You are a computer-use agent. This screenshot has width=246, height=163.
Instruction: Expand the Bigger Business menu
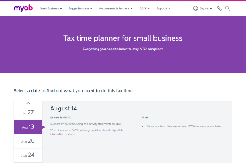[x=81, y=8]
